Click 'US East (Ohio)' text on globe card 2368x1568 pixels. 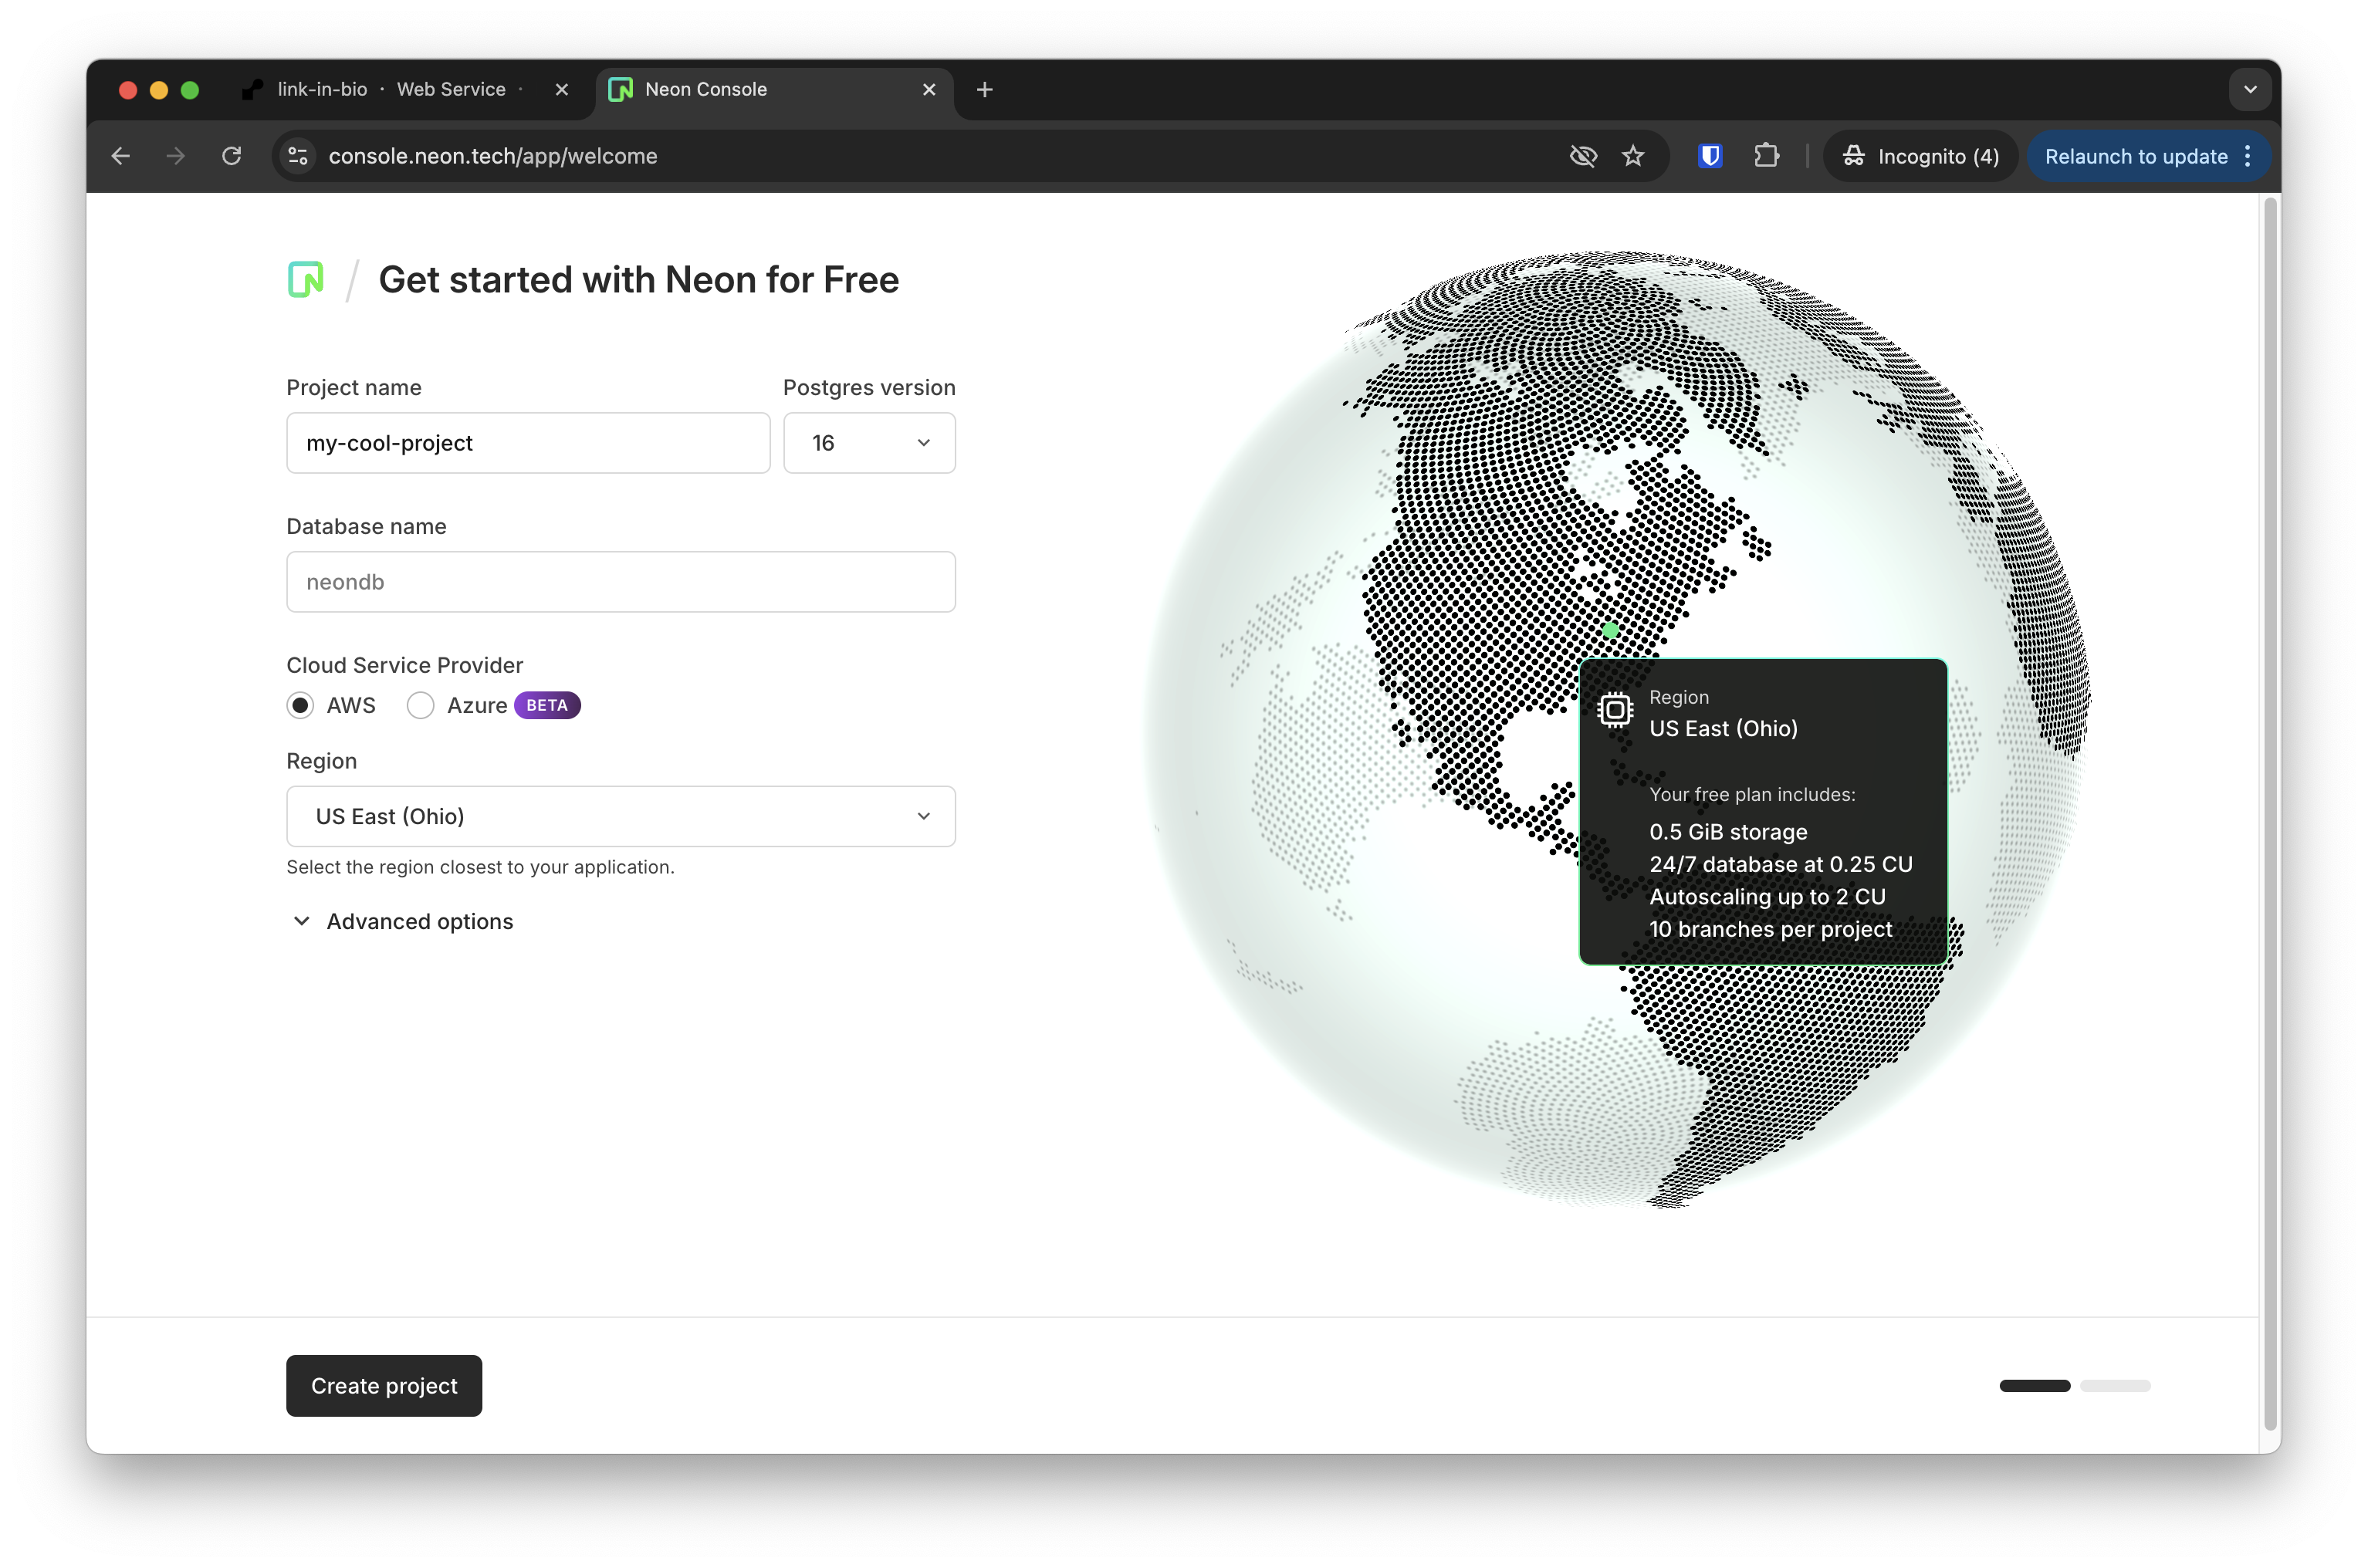1723,728
